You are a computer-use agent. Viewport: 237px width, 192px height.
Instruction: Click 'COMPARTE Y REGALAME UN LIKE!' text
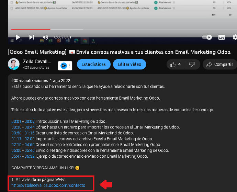tap(43, 168)
